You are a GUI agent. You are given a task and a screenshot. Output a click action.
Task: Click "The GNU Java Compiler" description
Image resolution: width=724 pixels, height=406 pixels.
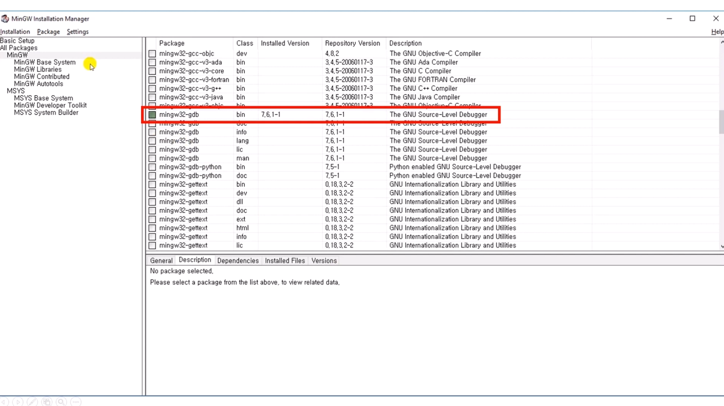pos(425,97)
